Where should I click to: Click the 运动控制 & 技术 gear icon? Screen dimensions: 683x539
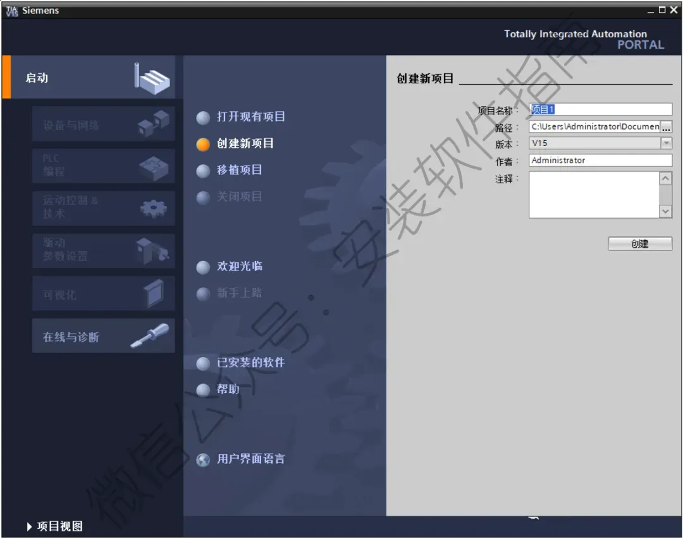click(153, 209)
